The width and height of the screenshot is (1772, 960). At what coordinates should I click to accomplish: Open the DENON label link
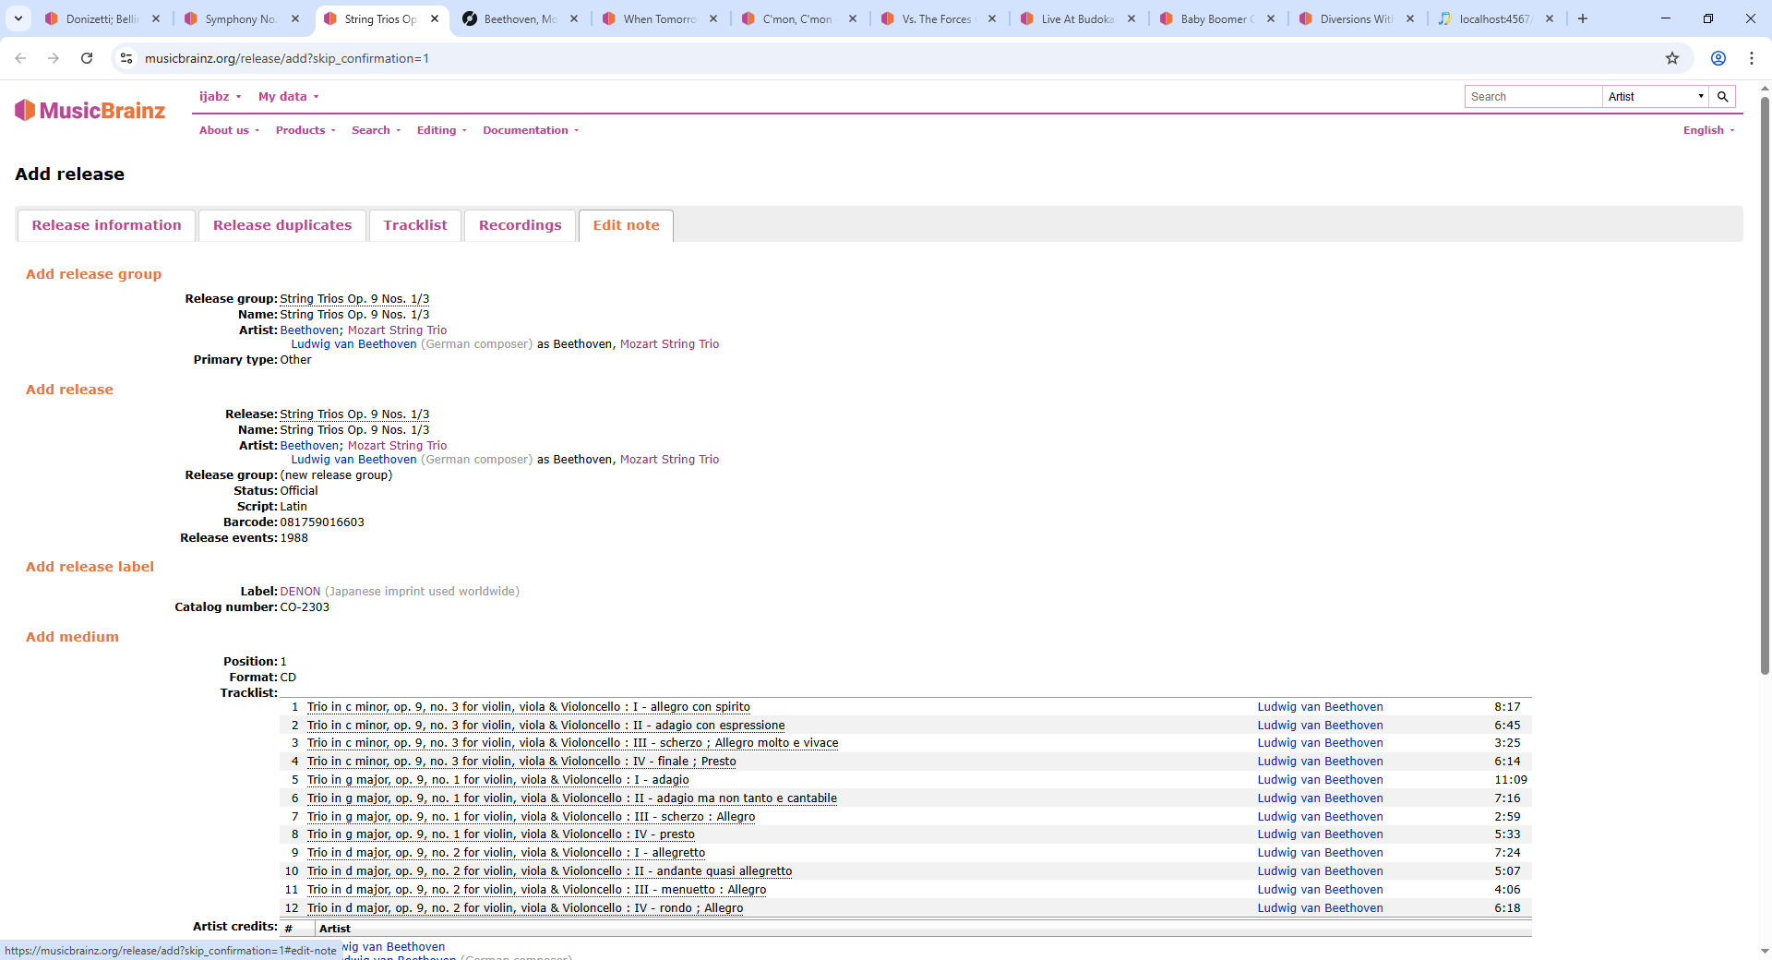point(300,592)
